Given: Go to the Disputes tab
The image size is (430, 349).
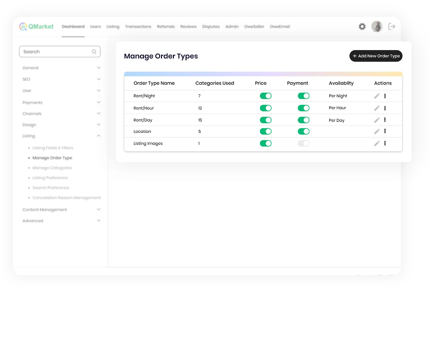Looking at the screenshot, I should point(211,26).
